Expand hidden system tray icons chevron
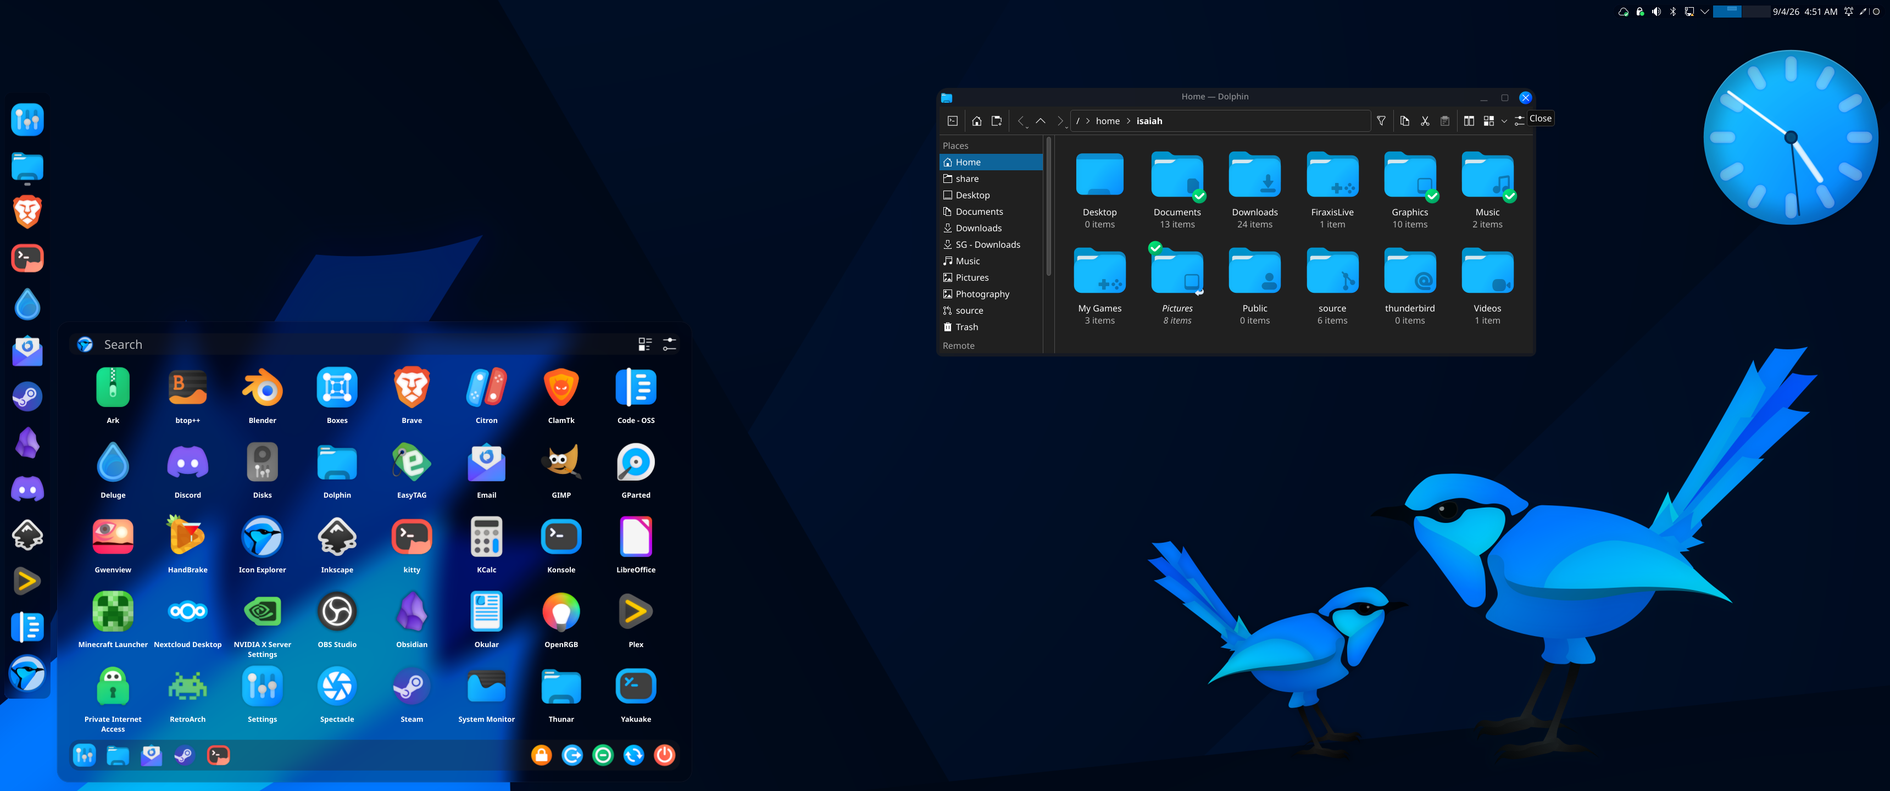This screenshot has width=1890, height=791. point(1704,12)
